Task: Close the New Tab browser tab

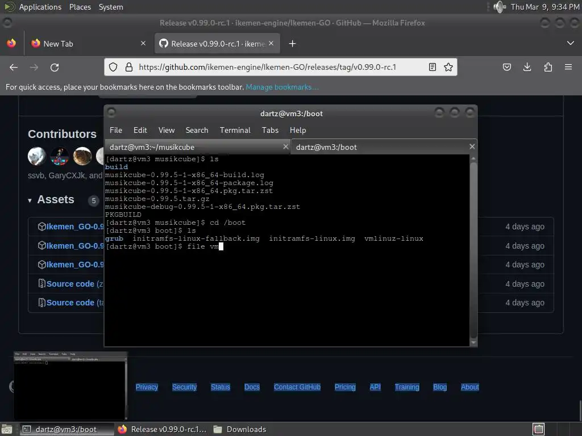Action: [x=143, y=43]
